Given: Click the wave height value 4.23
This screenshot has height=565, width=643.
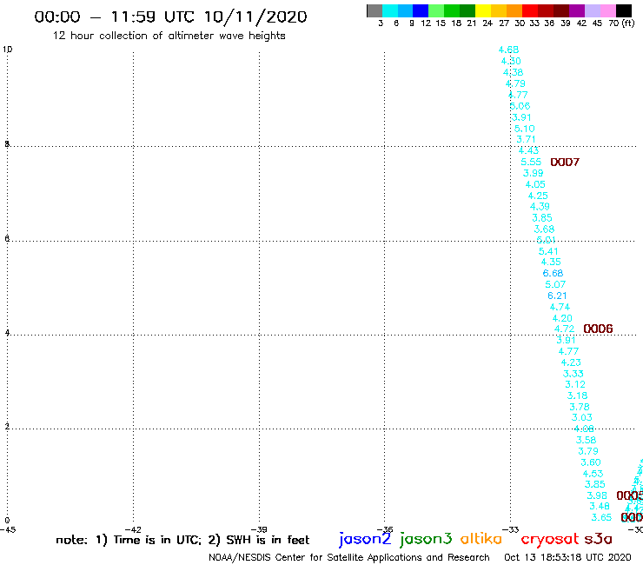Looking at the screenshot, I should pyautogui.click(x=571, y=362).
